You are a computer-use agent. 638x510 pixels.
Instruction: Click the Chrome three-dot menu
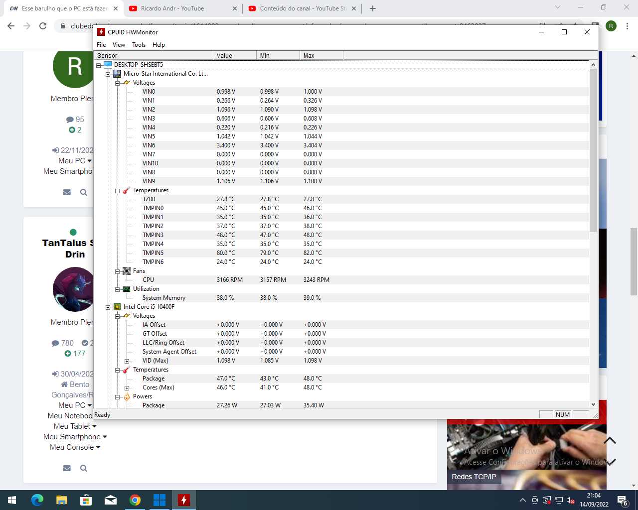tap(627, 26)
